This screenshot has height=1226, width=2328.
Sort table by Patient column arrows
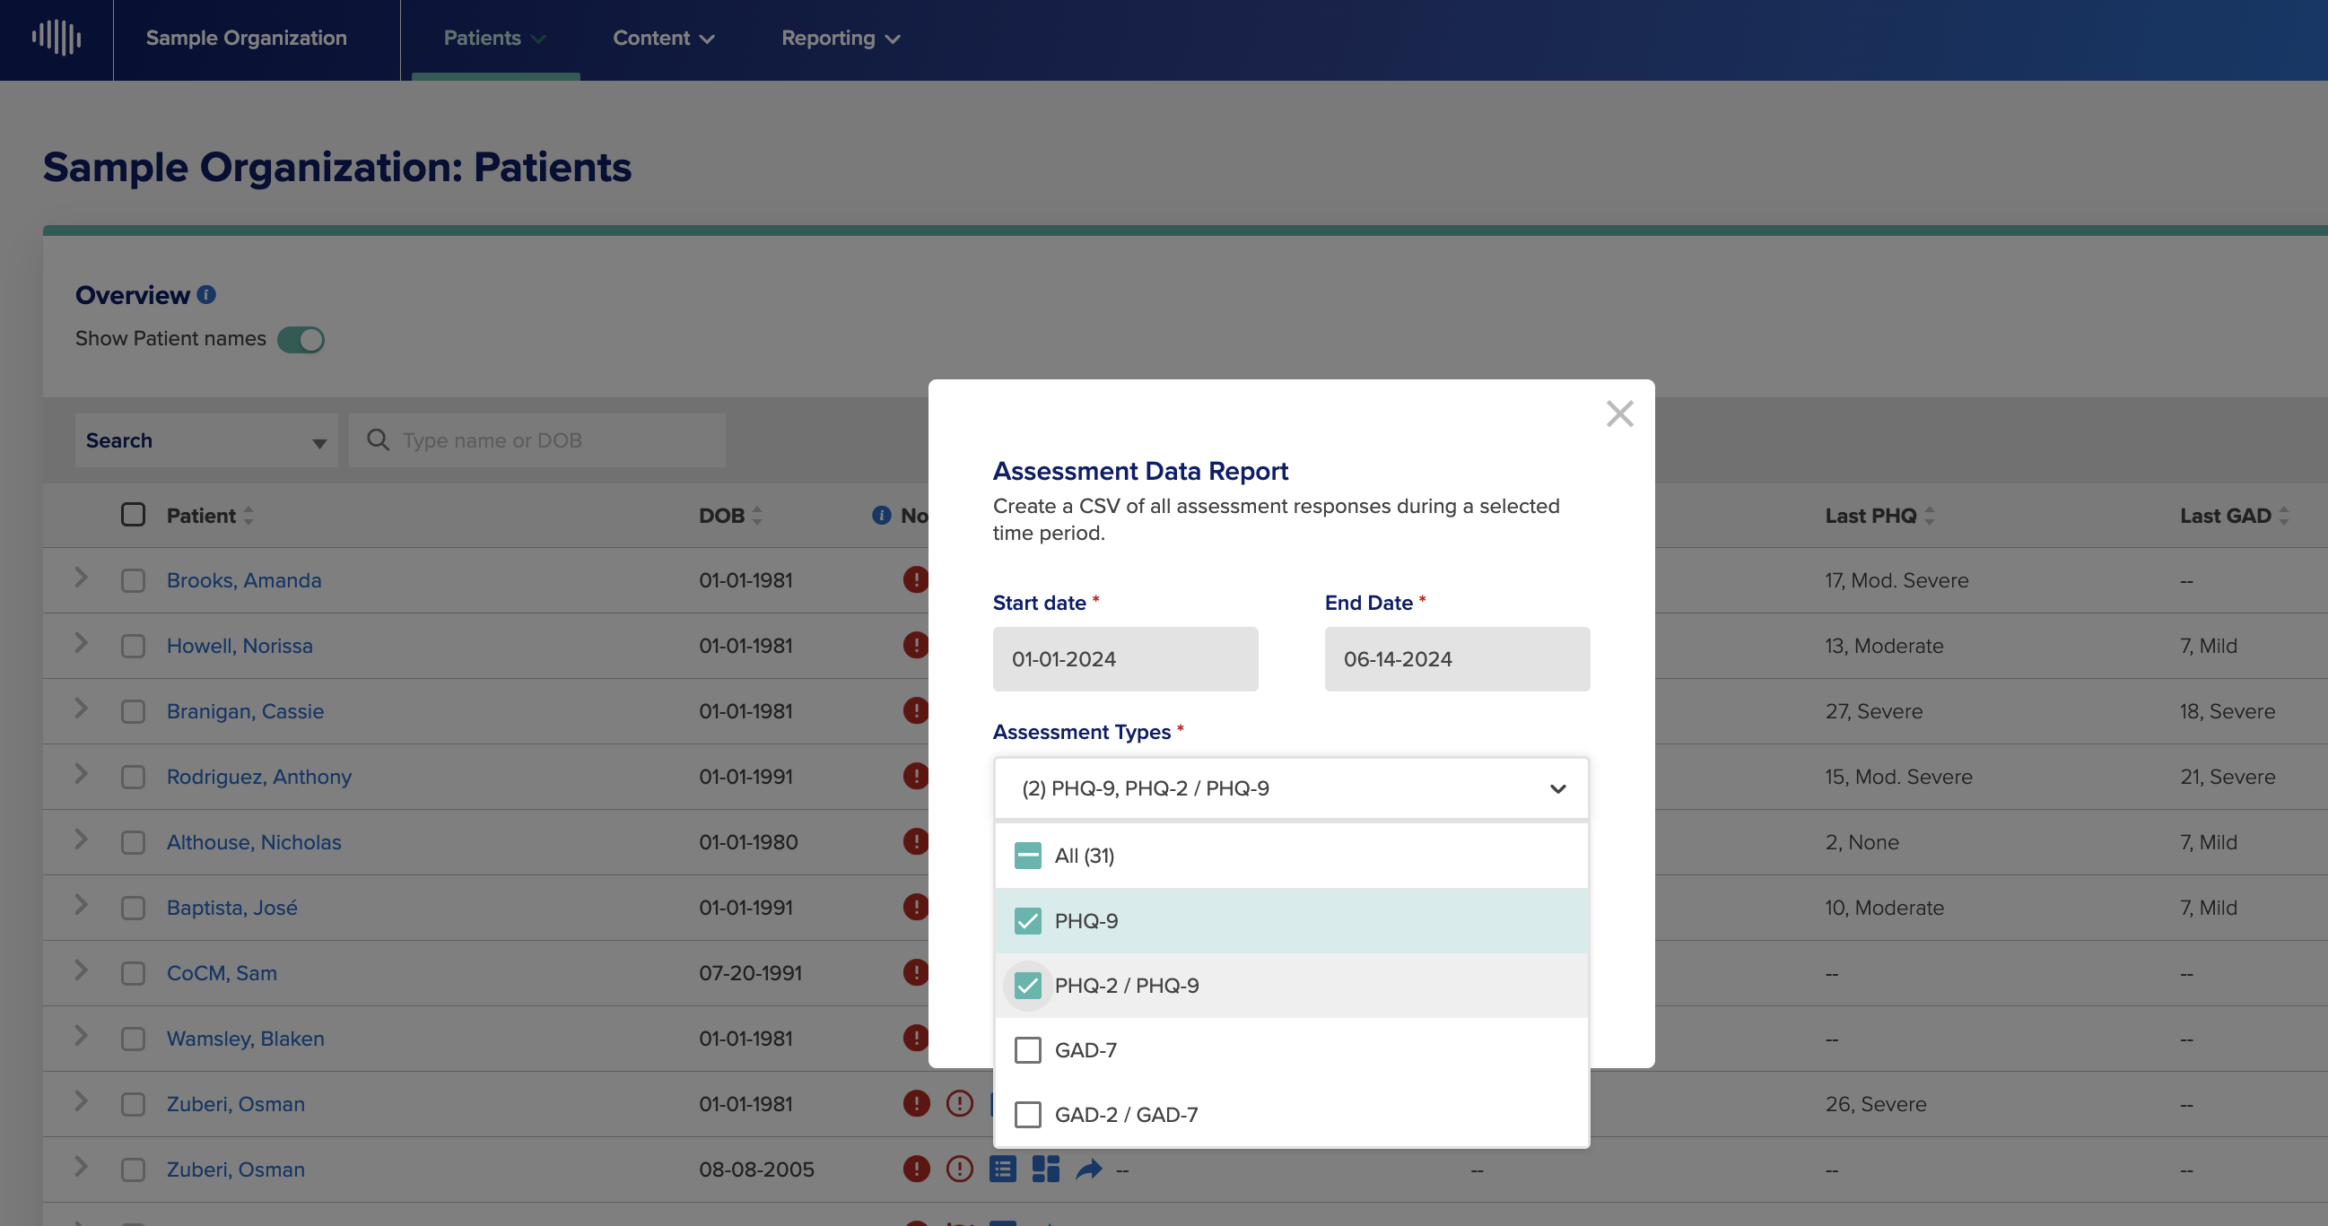point(248,516)
